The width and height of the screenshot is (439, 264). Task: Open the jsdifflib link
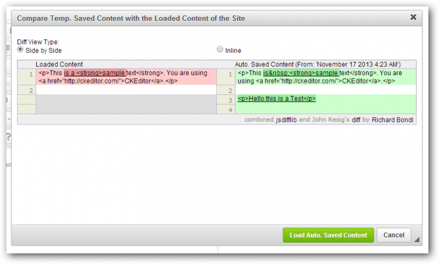point(286,119)
